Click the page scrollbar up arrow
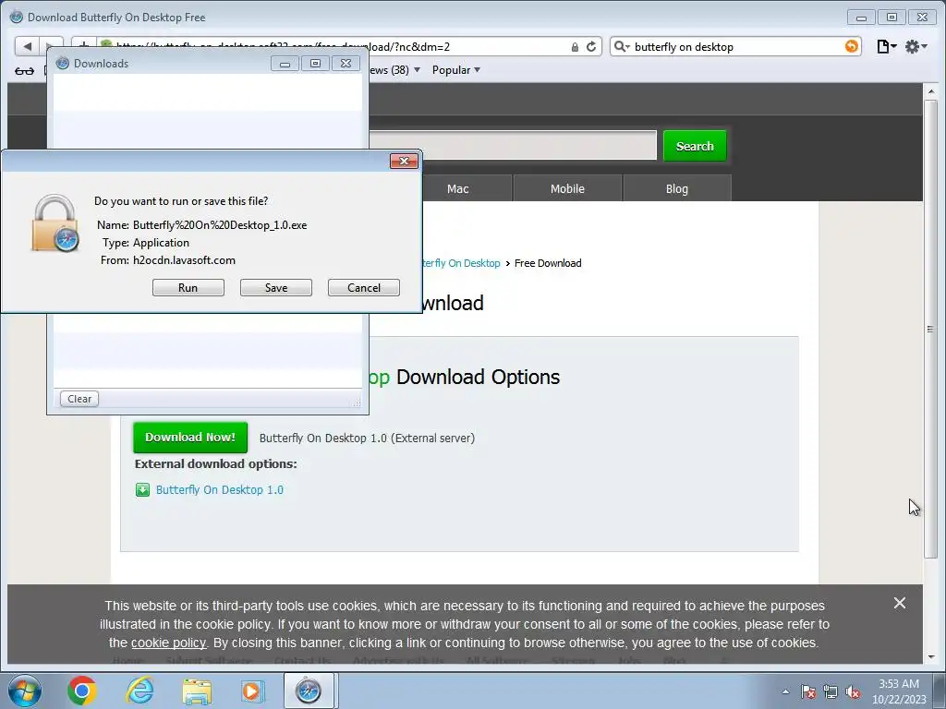The image size is (946, 709). click(x=931, y=91)
